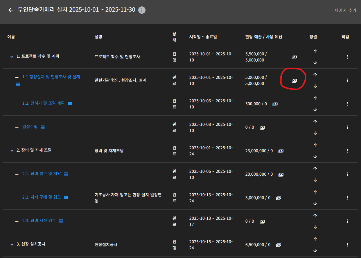Open actions menu for 3. 현장 설치공사

pyautogui.click(x=347, y=245)
